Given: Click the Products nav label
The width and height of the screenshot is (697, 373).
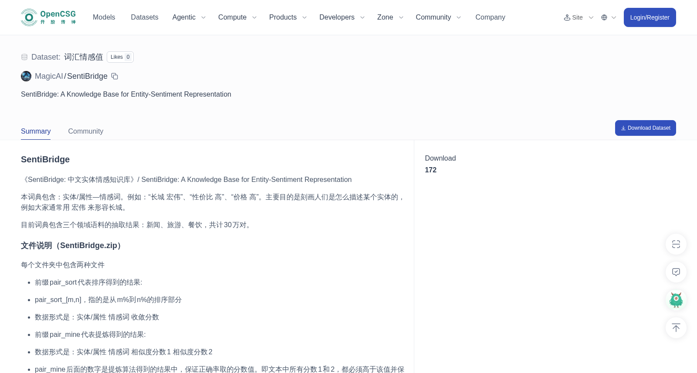Looking at the screenshot, I should (283, 17).
